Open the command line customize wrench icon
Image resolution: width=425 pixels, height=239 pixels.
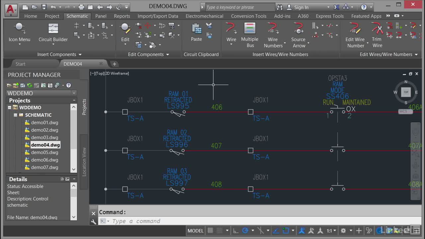click(94, 221)
